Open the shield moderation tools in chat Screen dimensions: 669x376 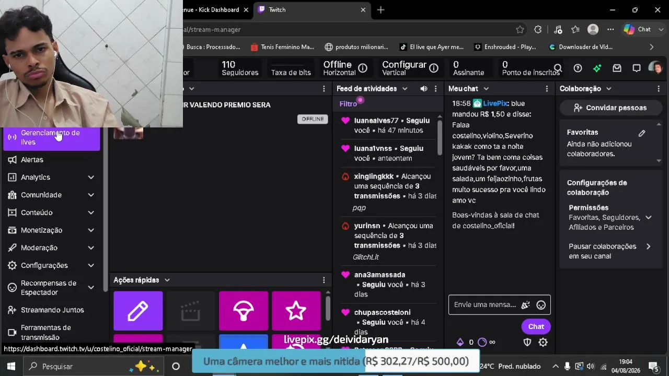point(527,343)
